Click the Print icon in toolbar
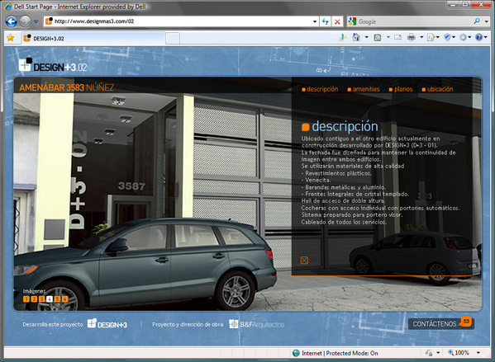This screenshot has width=495, height=362. pyautogui.click(x=411, y=37)
